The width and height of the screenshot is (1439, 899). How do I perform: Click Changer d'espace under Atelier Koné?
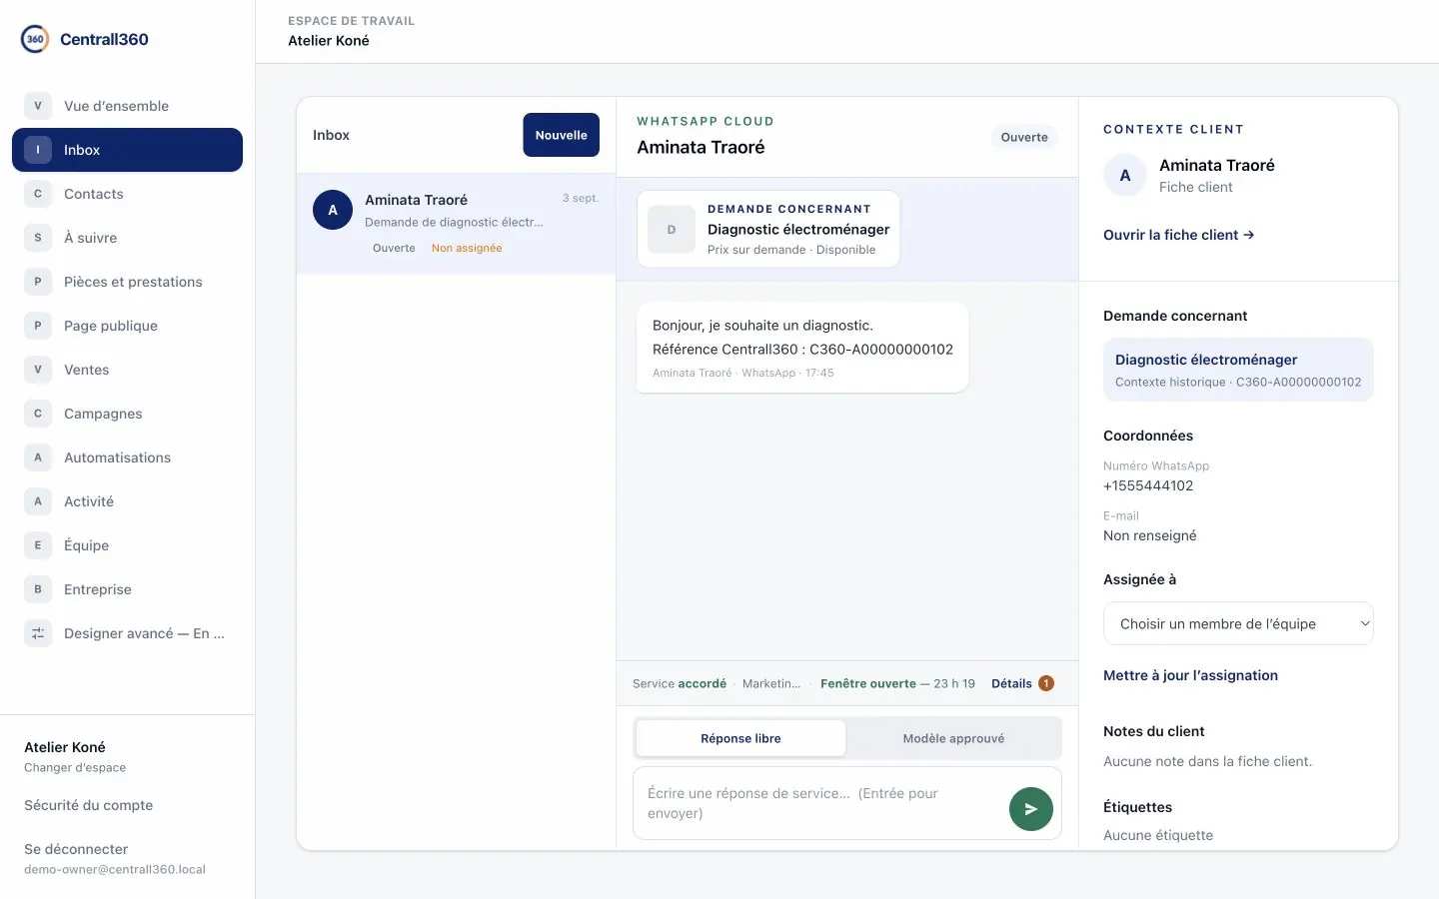[75, 767]
